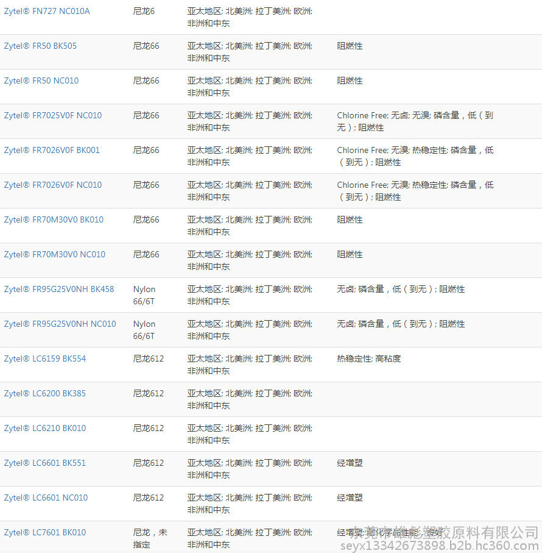Select region text in the FN727 NC010A row
The height and width of the screenshot is (553, 542).
tap(250, 17)
